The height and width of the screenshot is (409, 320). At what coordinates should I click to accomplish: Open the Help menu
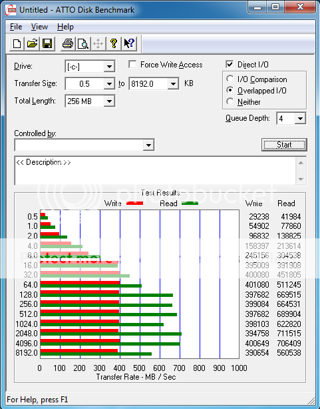(x=65, y=27)
